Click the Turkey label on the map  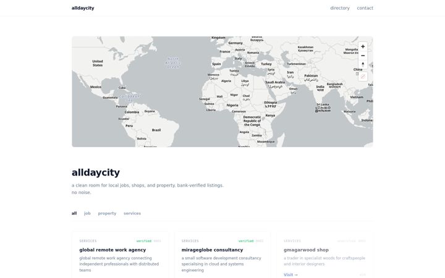coord(266,64)
